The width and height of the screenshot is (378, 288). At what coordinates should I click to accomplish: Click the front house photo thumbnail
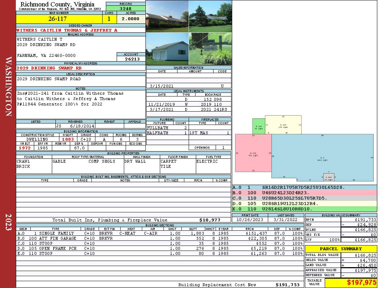pos(167,16)
